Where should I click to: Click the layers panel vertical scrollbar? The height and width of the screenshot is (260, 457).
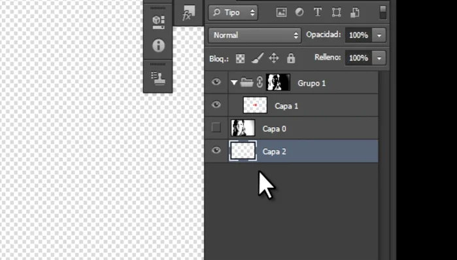point(384,166)
